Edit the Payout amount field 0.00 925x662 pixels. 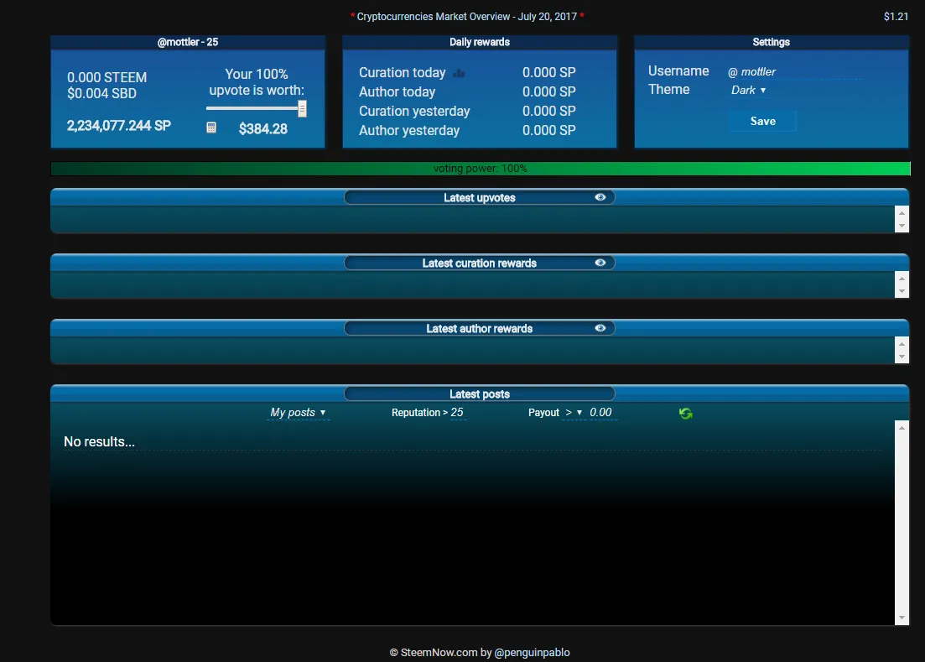[602, 413]
